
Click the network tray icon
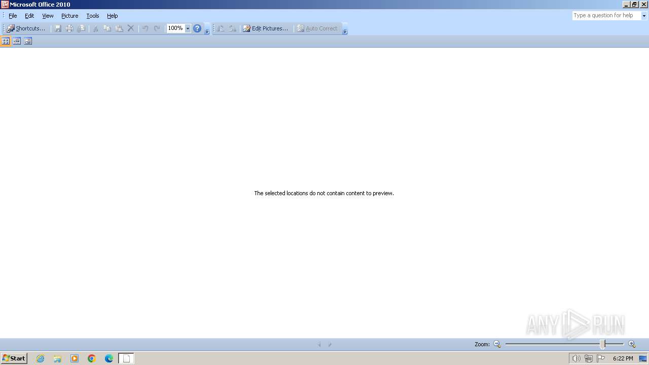588,358
